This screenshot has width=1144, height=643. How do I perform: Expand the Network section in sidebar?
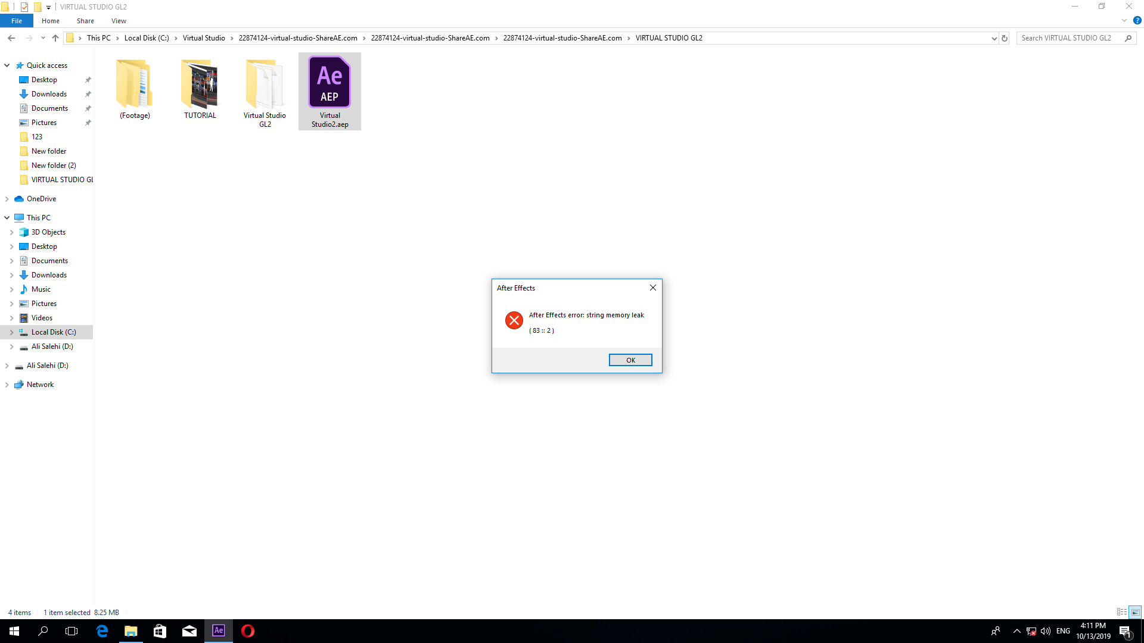click(x=8, y=384)
